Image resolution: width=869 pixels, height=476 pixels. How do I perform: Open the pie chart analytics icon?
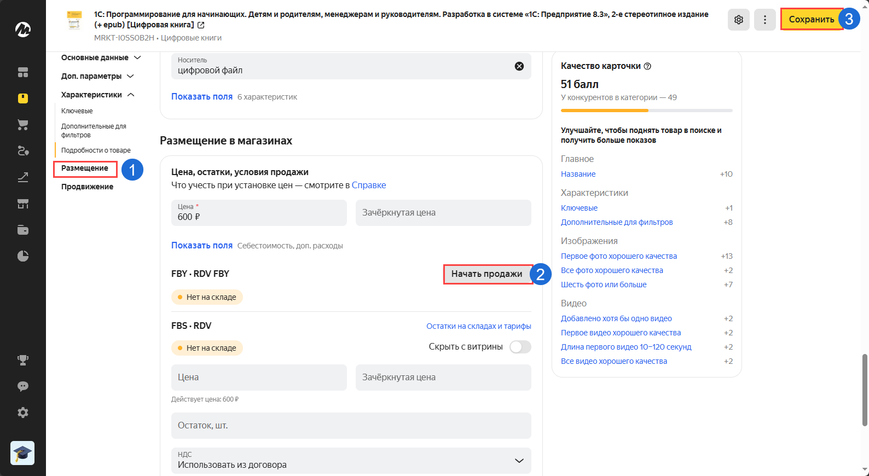point(23,256)
